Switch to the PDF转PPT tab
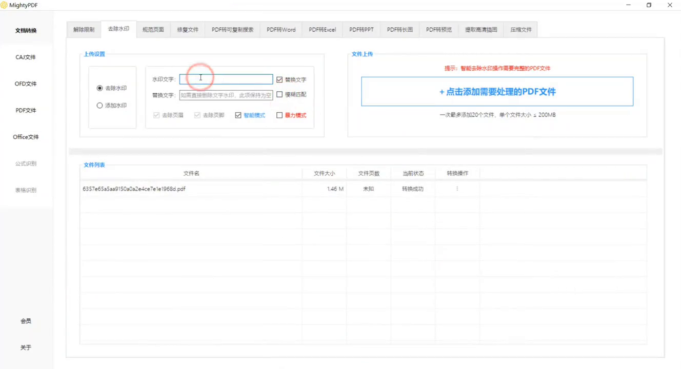 pos(361,30)
